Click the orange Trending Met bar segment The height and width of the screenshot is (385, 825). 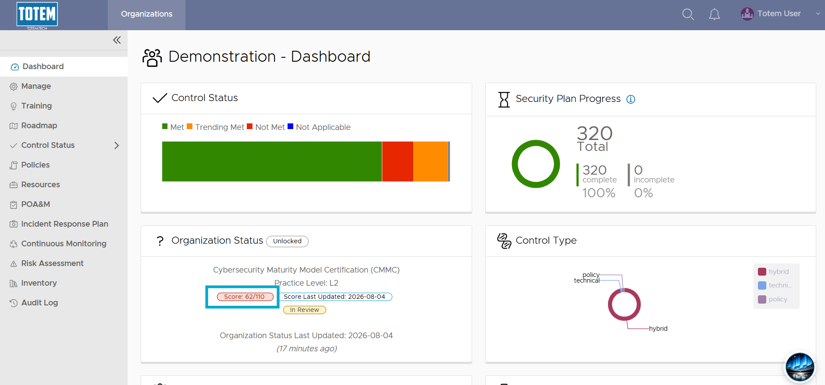click(x=430, y=161)
